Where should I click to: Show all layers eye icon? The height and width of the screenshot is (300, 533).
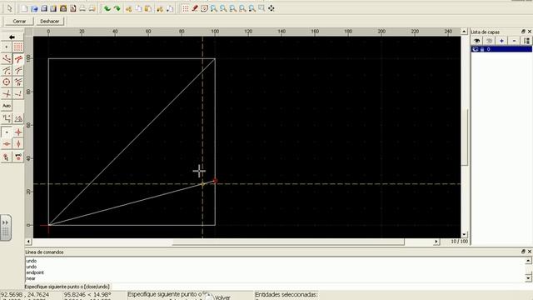pyautogui.click(x=476, y=41)
